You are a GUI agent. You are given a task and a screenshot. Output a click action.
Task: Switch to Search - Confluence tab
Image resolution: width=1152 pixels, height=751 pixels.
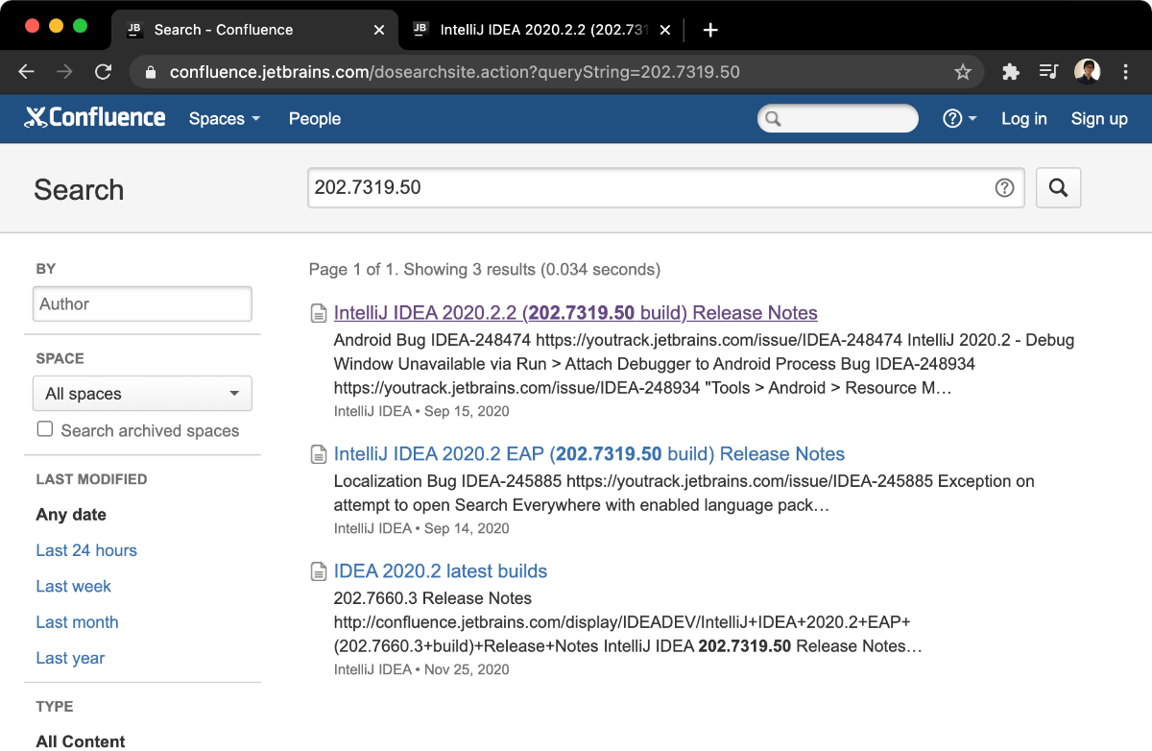click(x=254, y=30)
